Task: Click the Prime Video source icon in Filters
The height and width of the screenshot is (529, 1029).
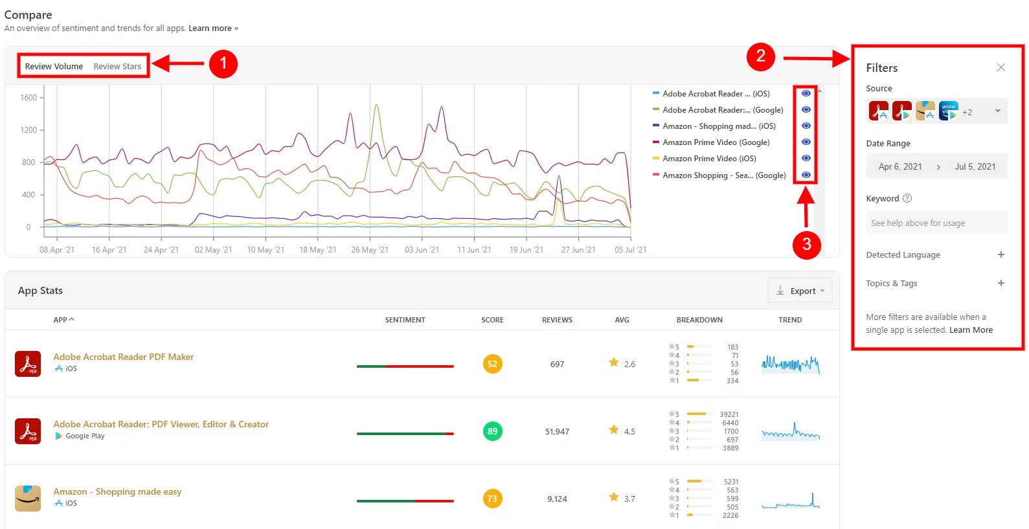Action: [949, 111]
